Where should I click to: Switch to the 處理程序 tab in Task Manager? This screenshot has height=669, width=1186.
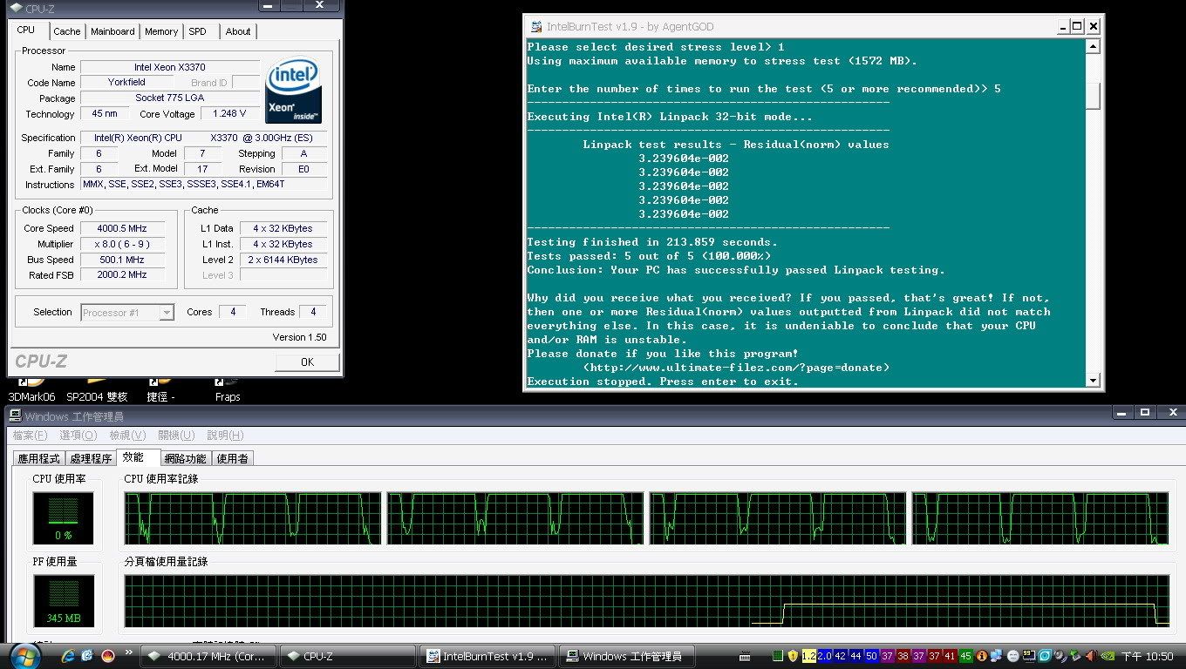point(92,456)
